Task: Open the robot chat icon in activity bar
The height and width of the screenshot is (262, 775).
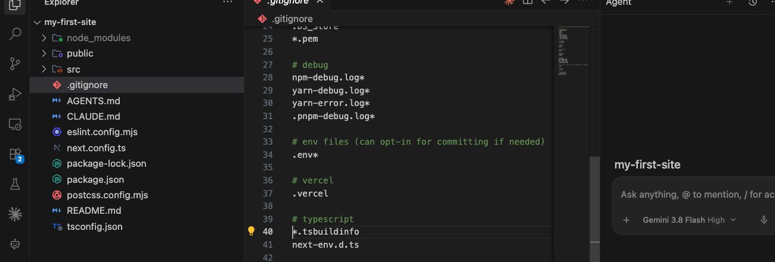Action: click(x=15, y=244)
